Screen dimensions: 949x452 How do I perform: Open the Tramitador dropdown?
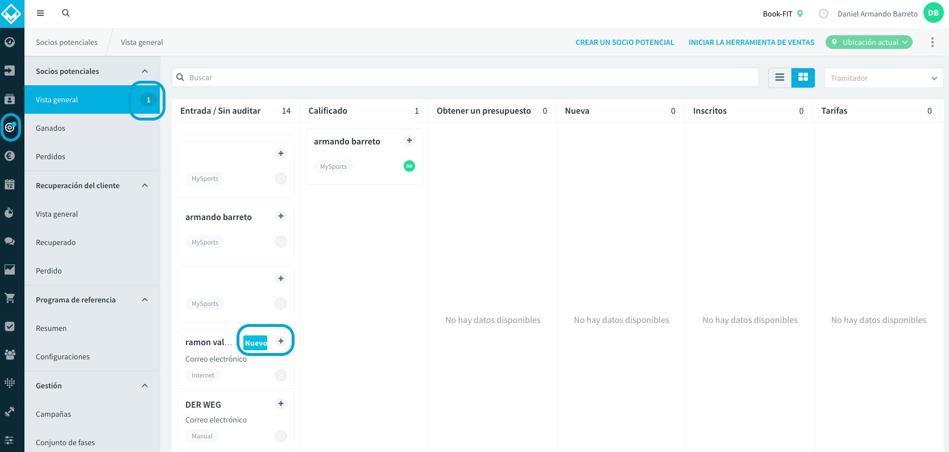[x=884, y=78]
